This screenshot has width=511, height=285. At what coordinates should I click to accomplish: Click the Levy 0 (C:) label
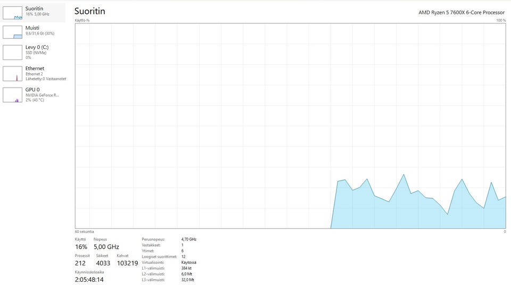click(37, 47)
